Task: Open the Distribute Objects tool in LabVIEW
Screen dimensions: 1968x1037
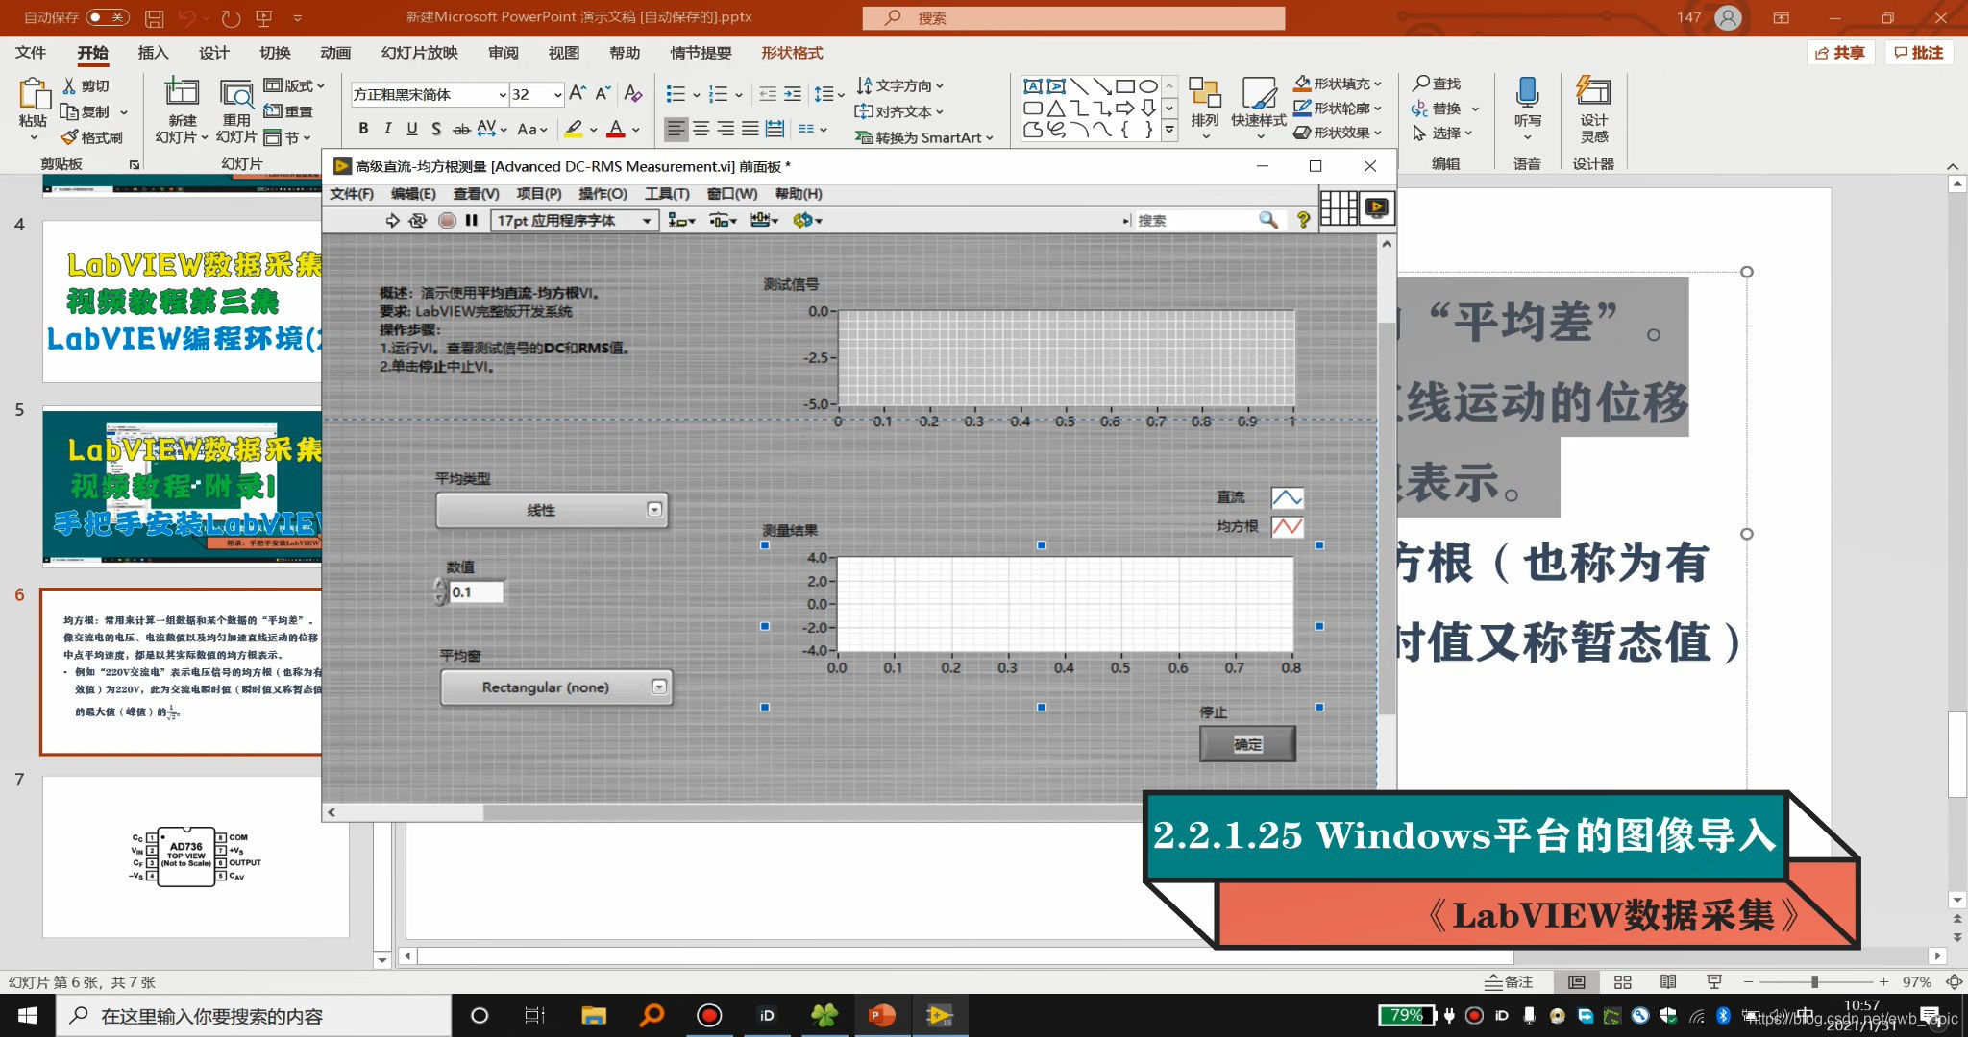Action: tap(723, 220)
